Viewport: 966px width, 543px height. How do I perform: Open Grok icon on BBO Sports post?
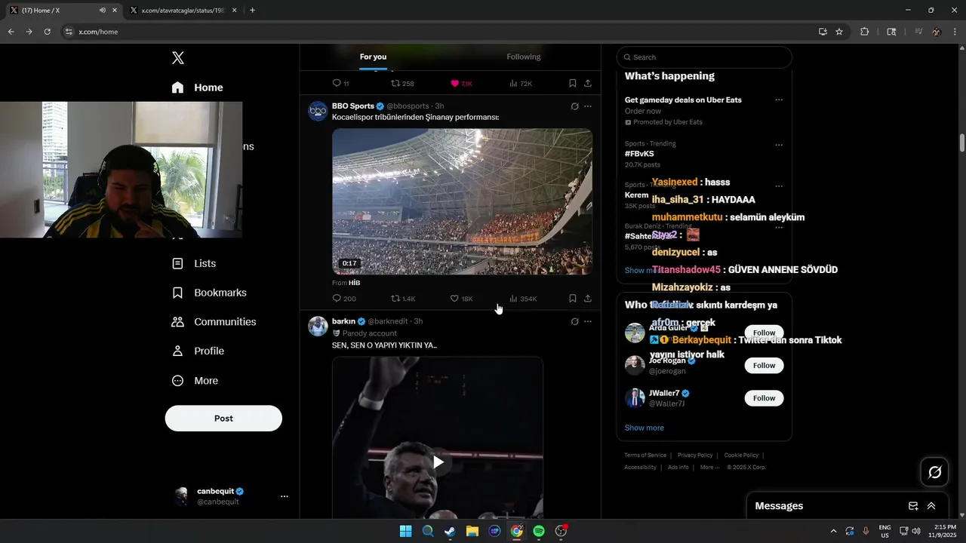[x=574, y=106]
